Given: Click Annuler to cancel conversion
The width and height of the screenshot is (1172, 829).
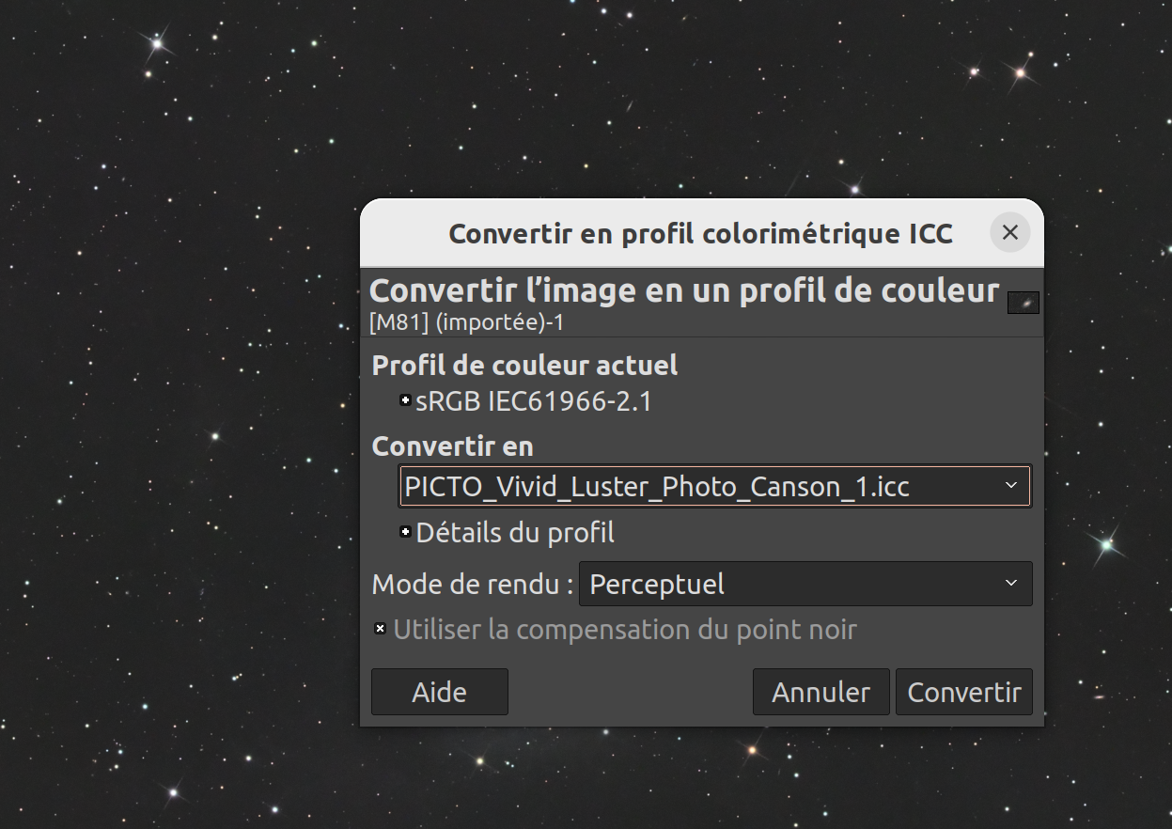Looking at the screenshot, I should [821, 692].
